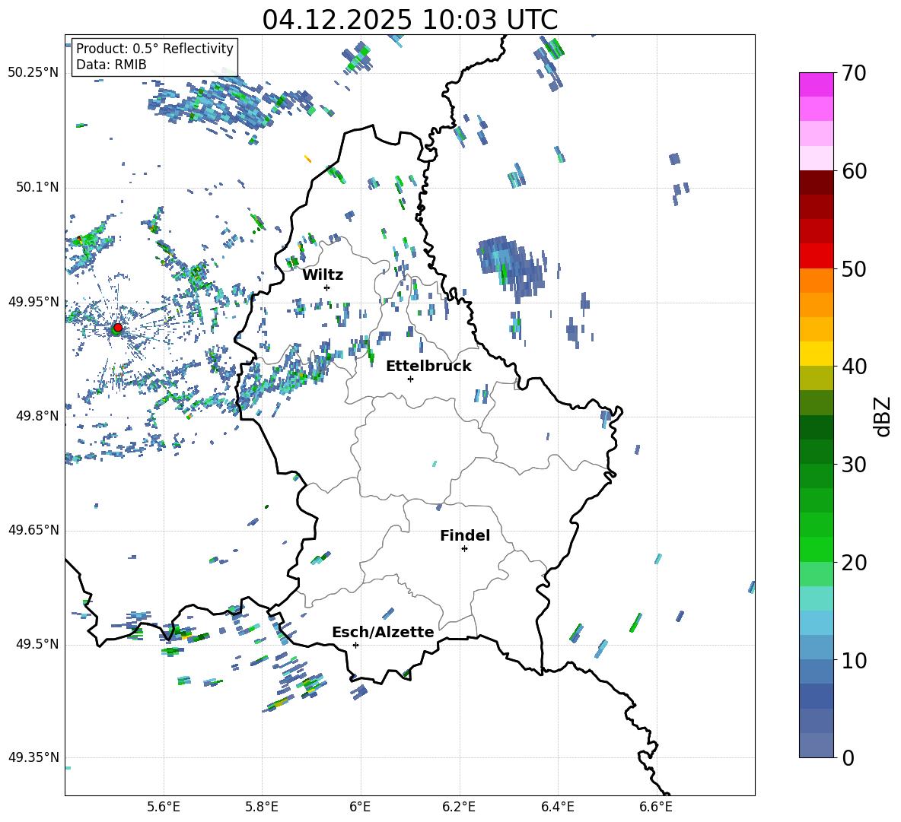Click the Wiltz station cross marker
The width and height of the screenshot is (901, 822).
326,287
